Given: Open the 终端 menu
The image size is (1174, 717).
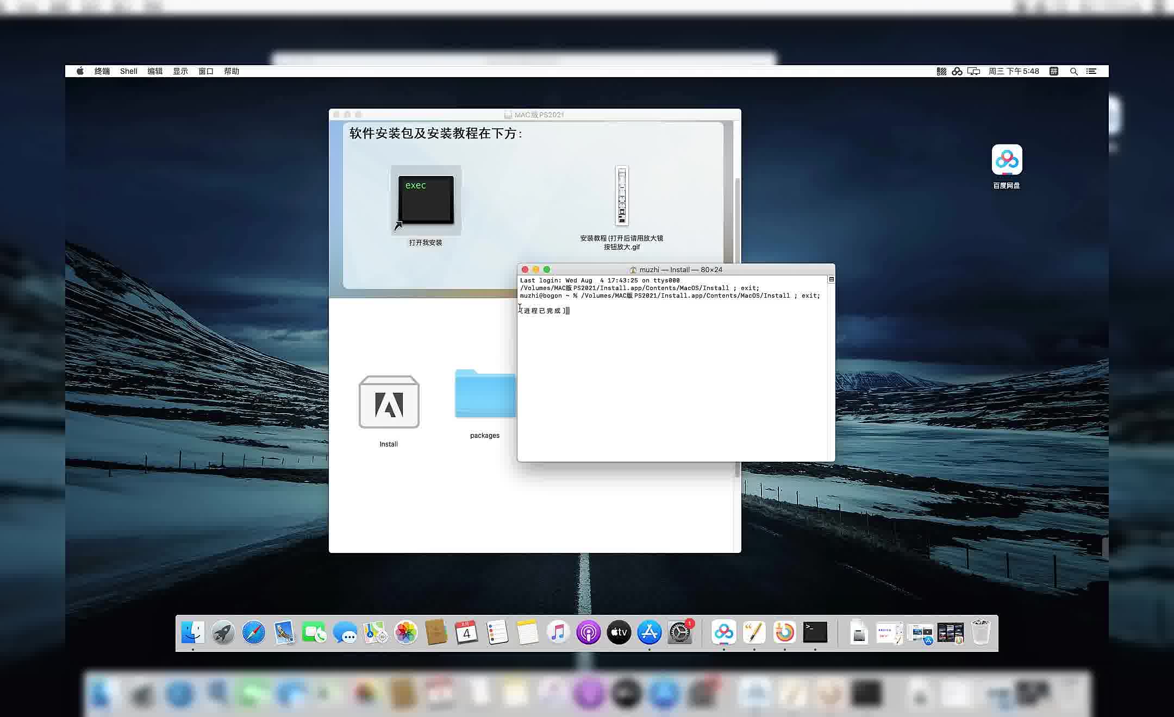Looking at the screenshot, I should pos(102,71).
